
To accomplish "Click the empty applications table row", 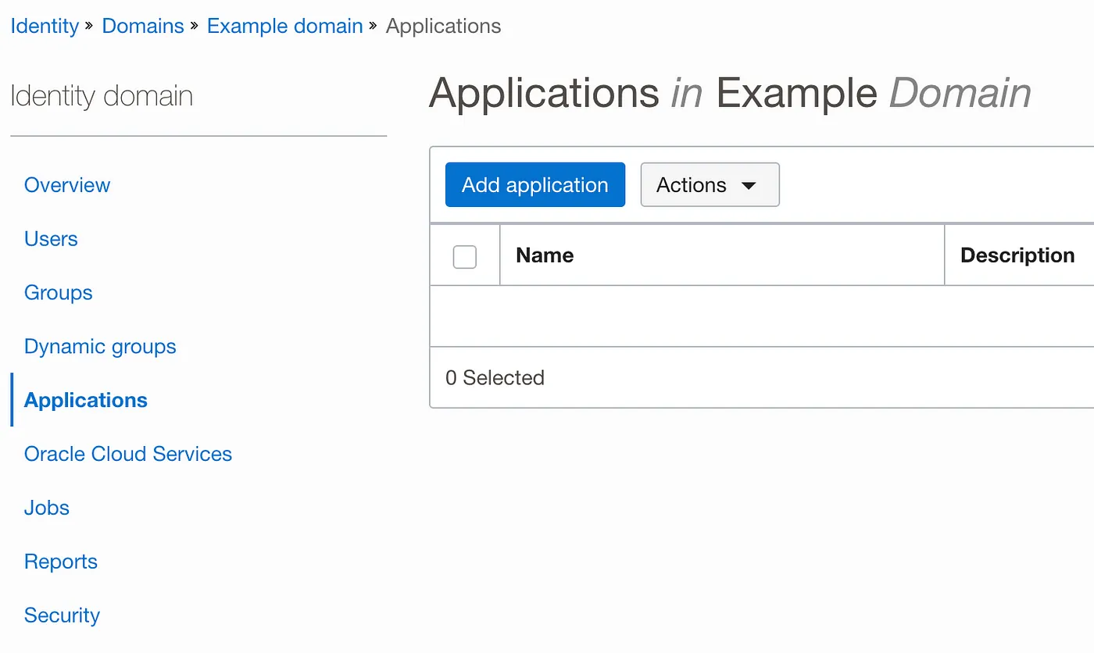I will click(x=761, y=316).
